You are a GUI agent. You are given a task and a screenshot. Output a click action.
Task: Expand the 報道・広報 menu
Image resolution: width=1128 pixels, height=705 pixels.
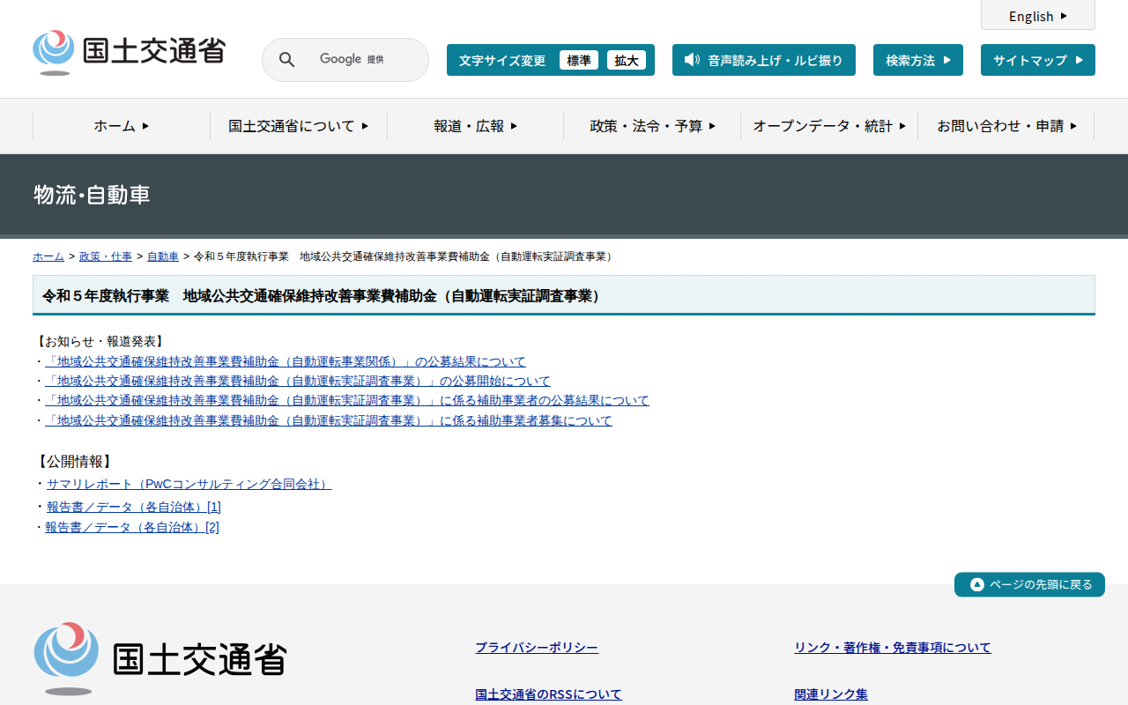pyautogui.click(x=475, y=126)
